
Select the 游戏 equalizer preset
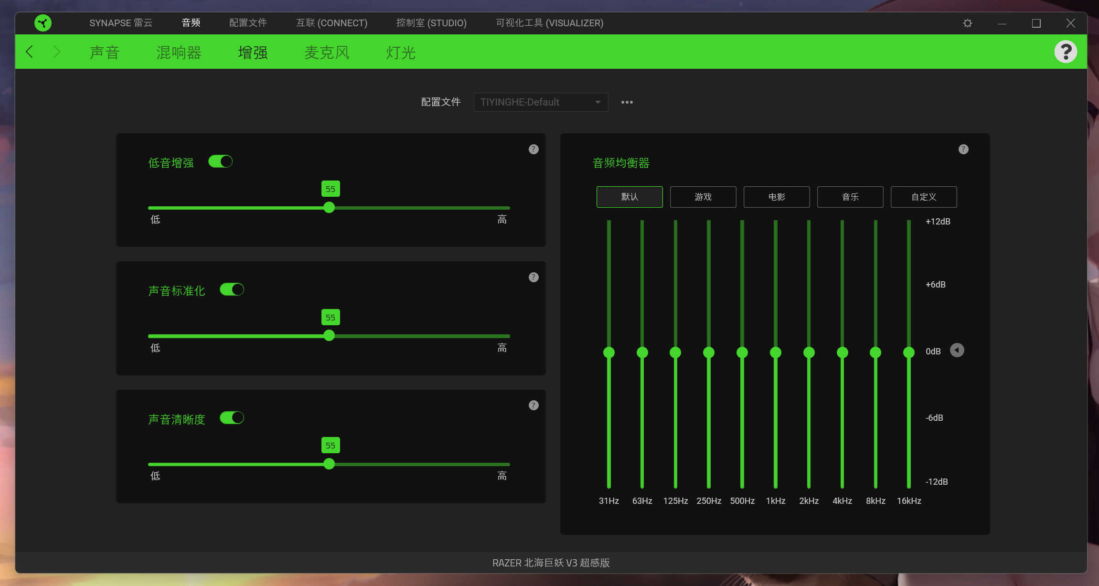tap(703, 197)
